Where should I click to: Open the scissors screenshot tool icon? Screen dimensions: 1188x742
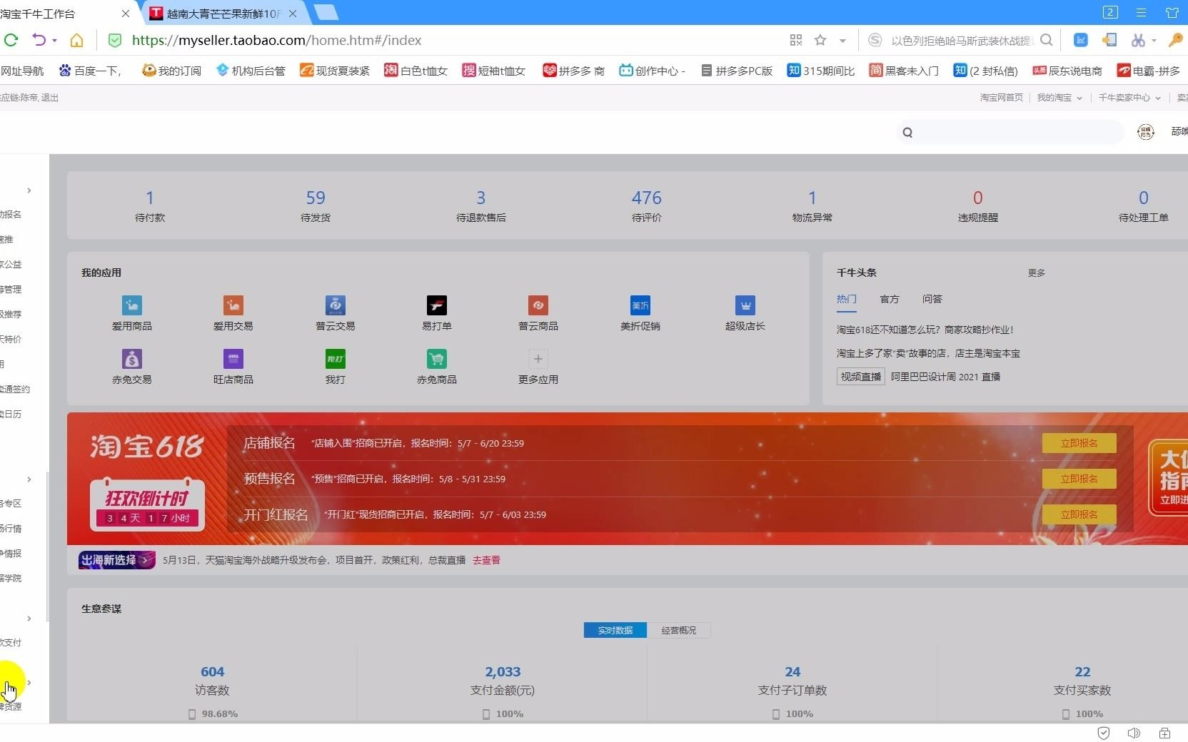point(1138,40)
